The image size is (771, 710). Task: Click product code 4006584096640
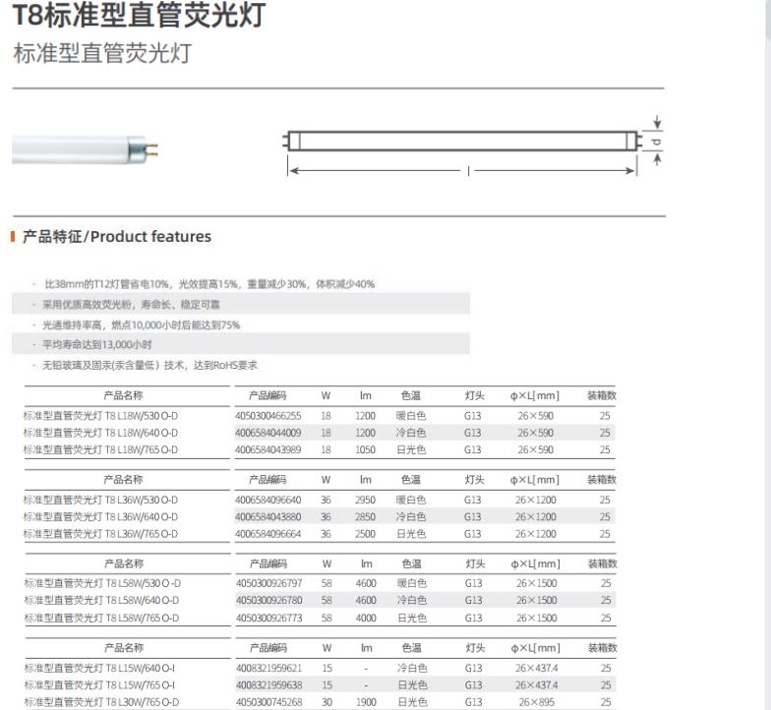(267, 501)
